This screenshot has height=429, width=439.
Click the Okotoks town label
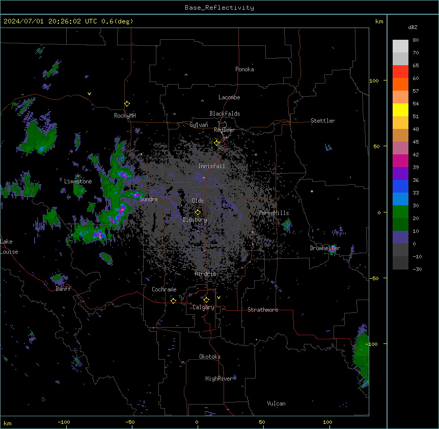pyautogui.click(x=210, y=357)
